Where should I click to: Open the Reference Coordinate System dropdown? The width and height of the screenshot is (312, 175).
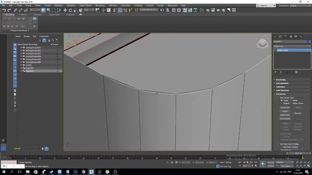(x=89, y=10)
